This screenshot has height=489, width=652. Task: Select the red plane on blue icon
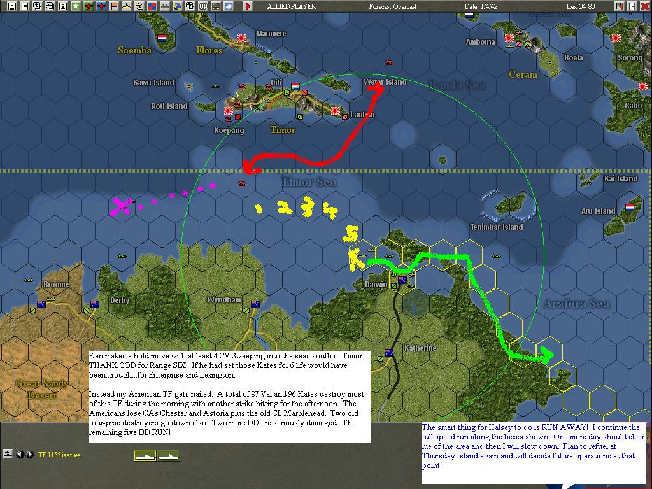point(101,6)
